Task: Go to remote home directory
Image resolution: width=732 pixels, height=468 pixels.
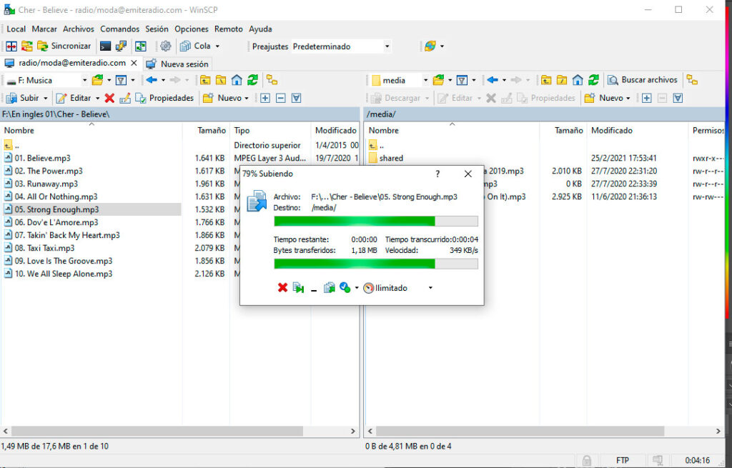Action: coord(578,80)
